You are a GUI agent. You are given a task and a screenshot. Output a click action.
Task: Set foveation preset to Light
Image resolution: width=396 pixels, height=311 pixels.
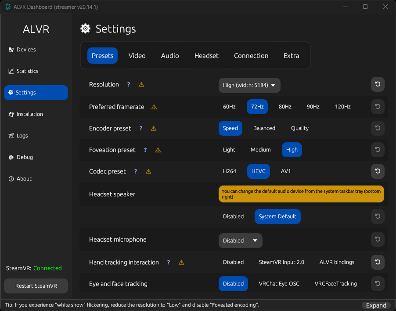point(229,149)
